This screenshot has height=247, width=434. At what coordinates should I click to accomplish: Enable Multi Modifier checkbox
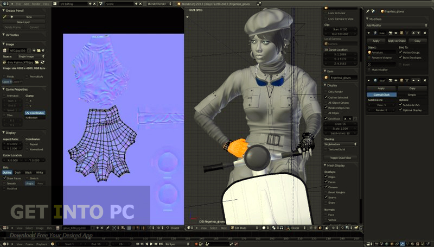point(369,70)
